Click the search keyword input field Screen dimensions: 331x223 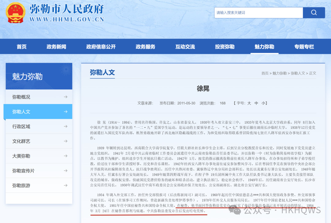[x=258, y=13]
